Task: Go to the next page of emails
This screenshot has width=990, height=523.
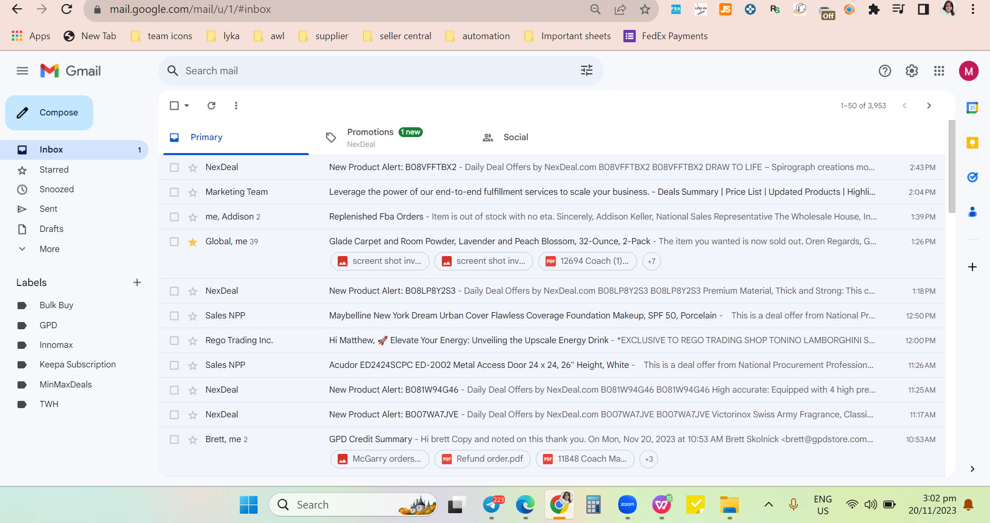Action: pos(929,106)
